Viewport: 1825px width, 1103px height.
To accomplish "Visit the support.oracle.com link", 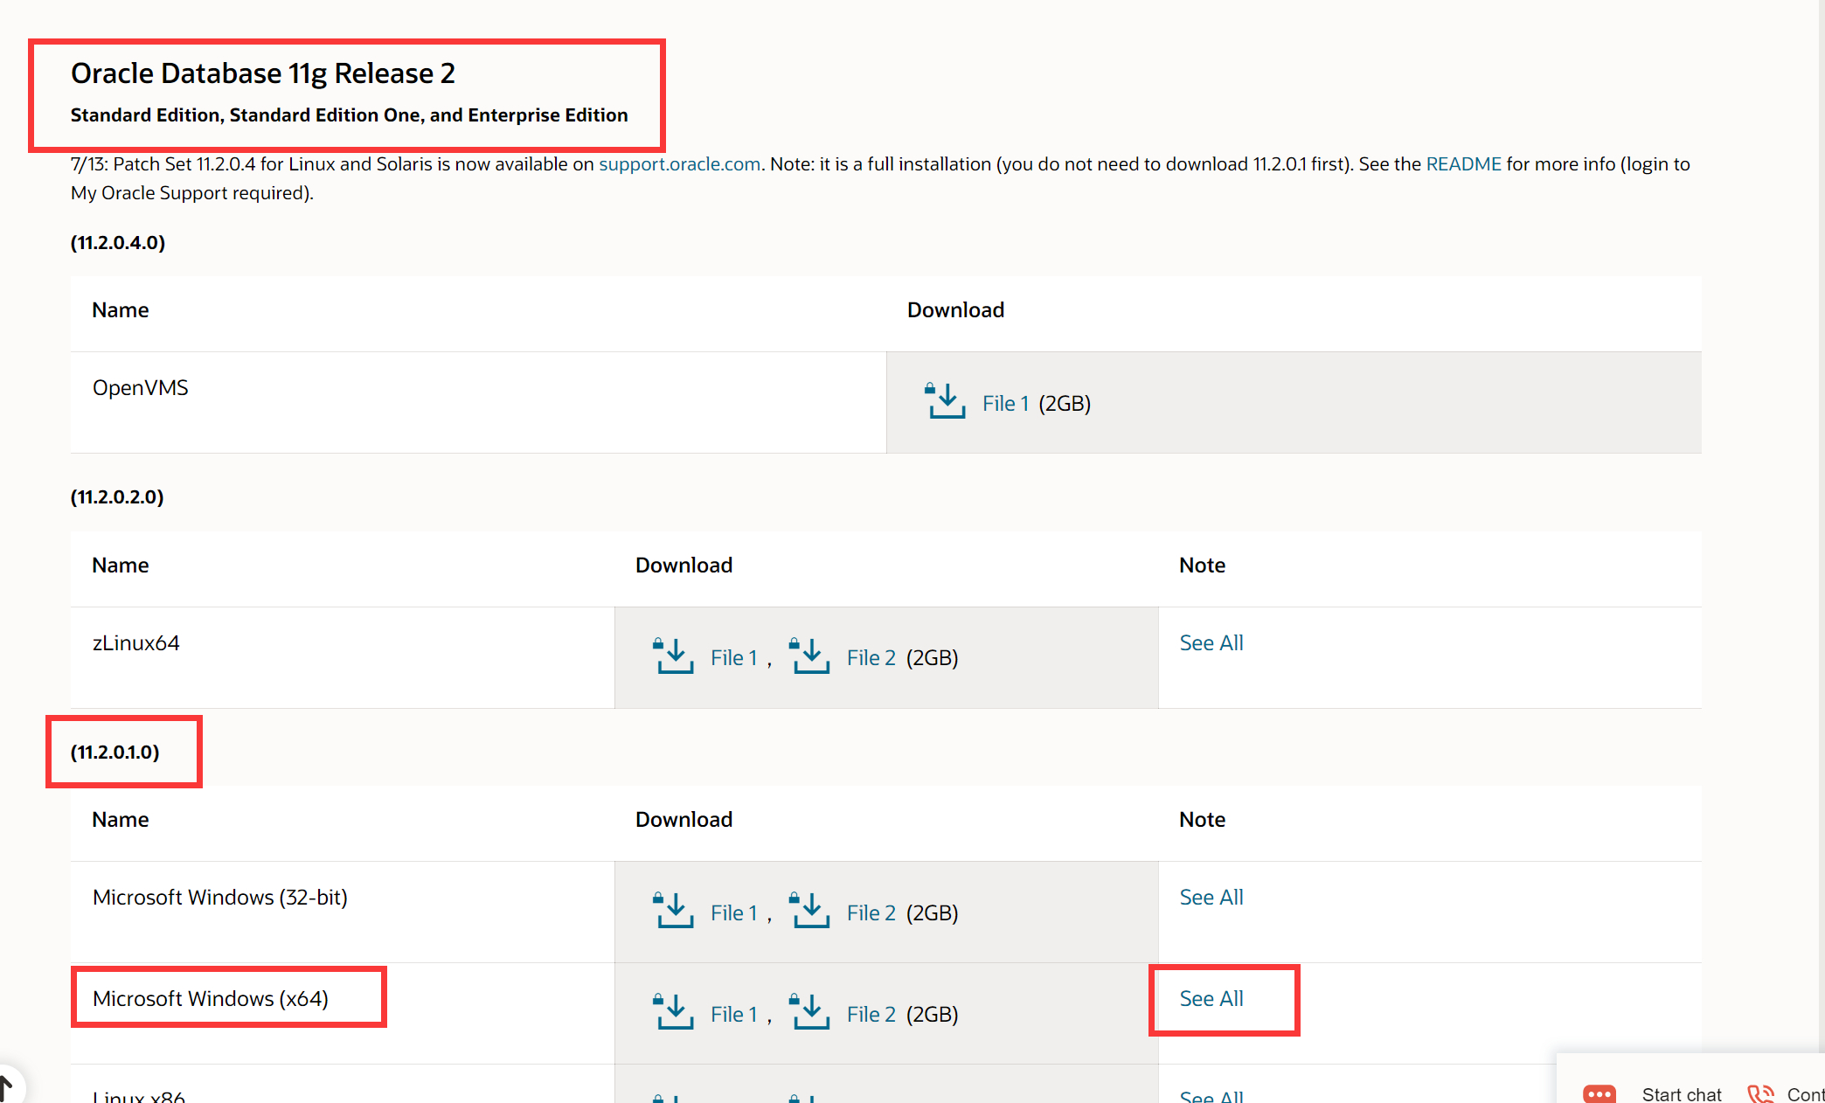I will pyautogui.click(x=679, y=164).
